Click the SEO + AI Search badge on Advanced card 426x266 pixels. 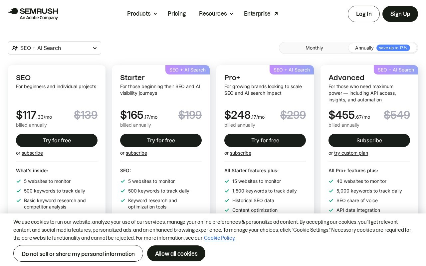pos(396,70)
